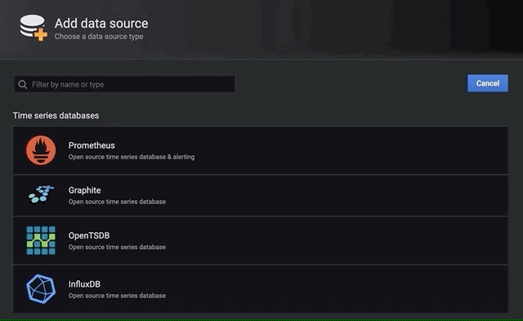Focus the Filter by name or type field

pos(124,84)
